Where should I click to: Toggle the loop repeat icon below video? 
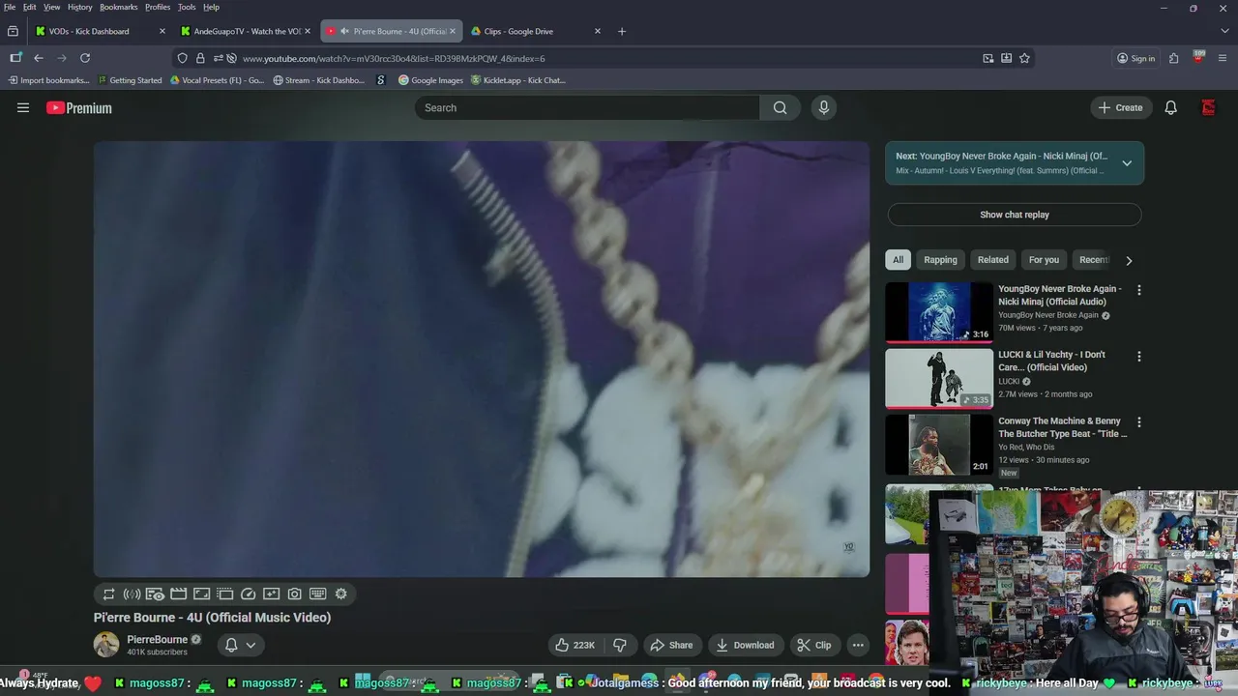point(108,594)
